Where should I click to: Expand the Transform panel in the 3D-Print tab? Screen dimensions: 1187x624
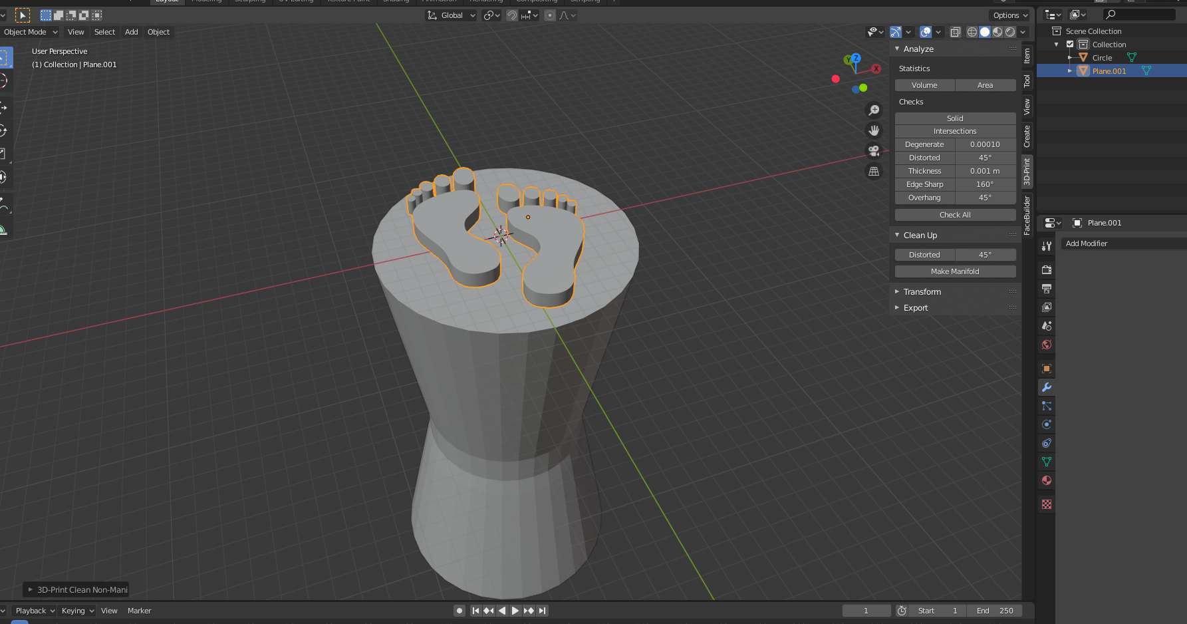click(x=923, y=291)
